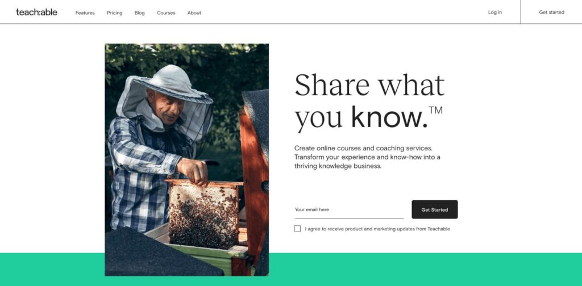The width and height of the screenshot is (582, 286).
Task: Click Log in in the header
Action: (x=495, y=12)
